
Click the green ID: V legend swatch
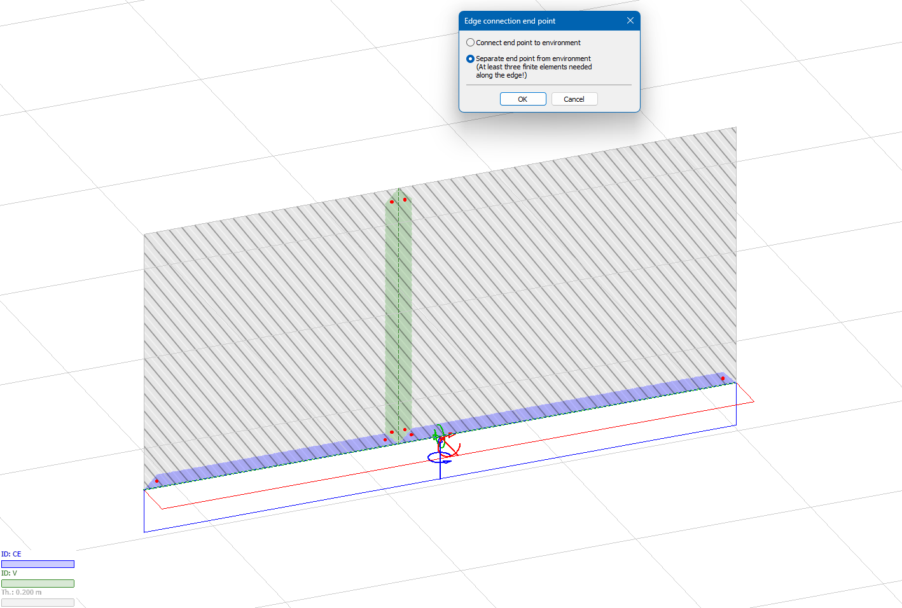coord(38,583)
